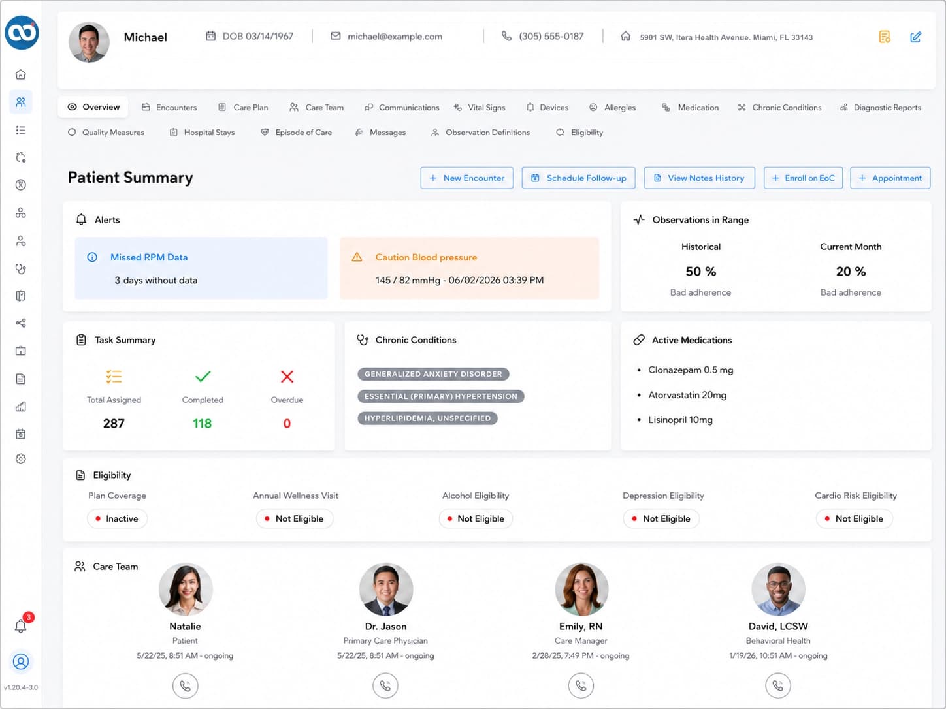The width and height of the screenshot is (946, 709).
Task: Open the user profile icon in sidebar
Action: click(x=21, y=661)
